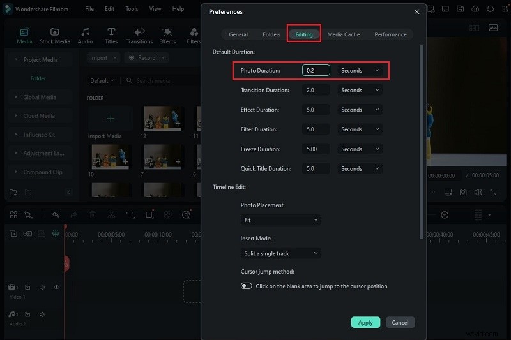Open the Audio panel
The height and width of the screenshot is (340, 511).
click(85, 36)
